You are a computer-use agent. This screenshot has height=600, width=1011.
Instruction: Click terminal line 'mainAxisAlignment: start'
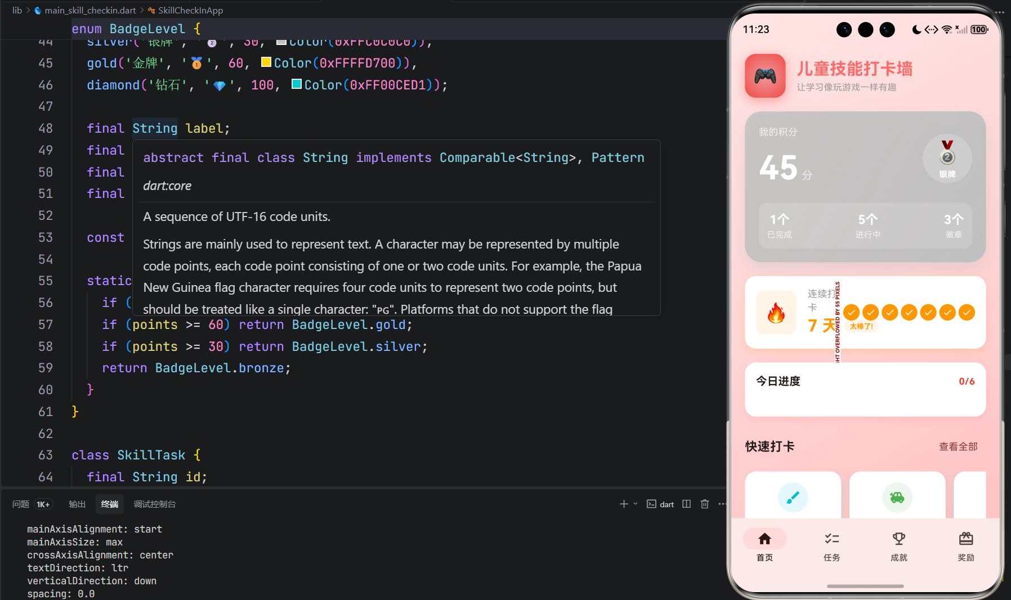point(95,529)
